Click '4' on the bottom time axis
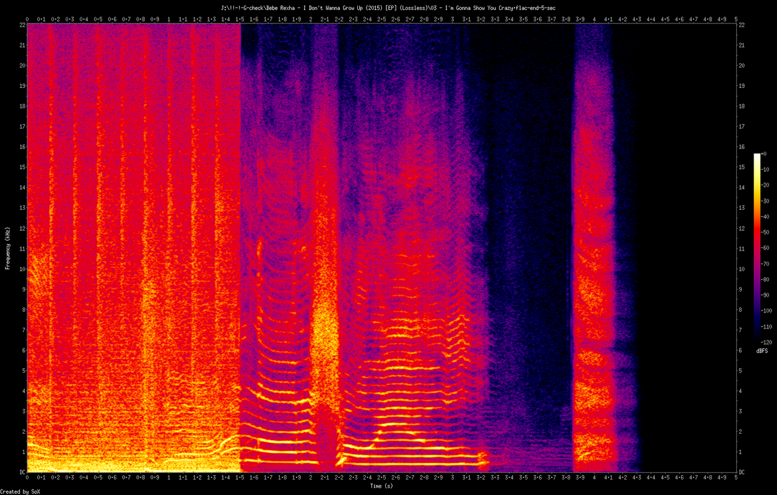The image size is (777, 495). (x=594, y=478)
